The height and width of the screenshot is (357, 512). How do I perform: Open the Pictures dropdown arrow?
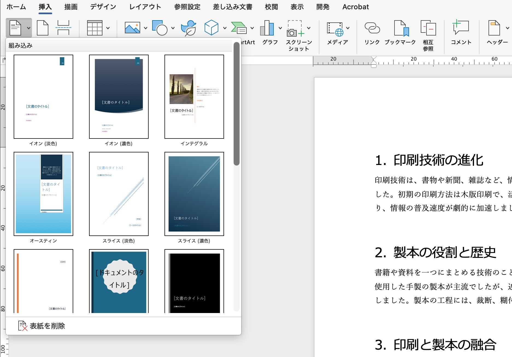(x=146, y=28)
